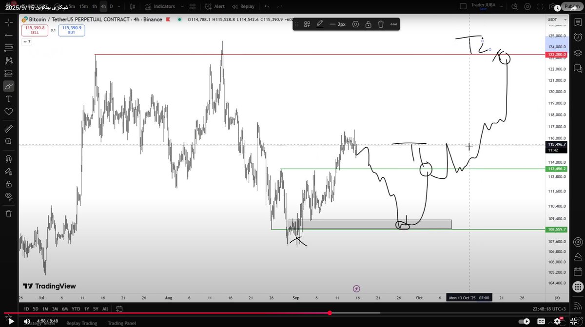Expand the timeframe dropdown next to D
This screenshot has width=585, height=327.
tap(118, 6)
